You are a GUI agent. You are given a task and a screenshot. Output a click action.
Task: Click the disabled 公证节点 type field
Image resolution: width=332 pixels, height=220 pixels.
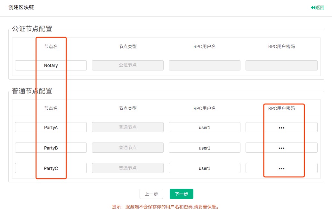pyautogui.click(x=128, y=65)
